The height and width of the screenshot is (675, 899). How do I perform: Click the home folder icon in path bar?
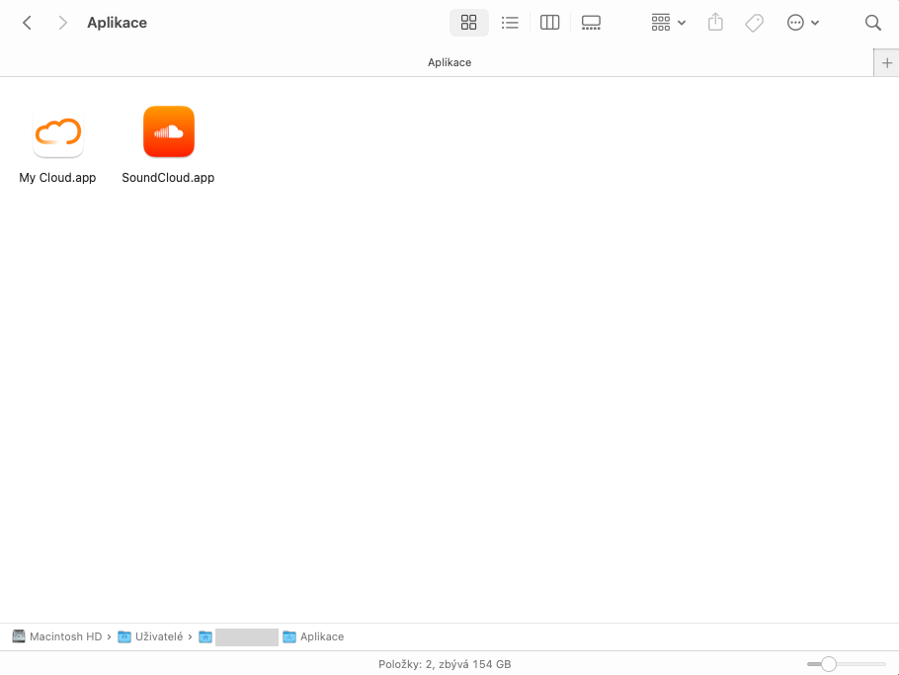[205, 636]
